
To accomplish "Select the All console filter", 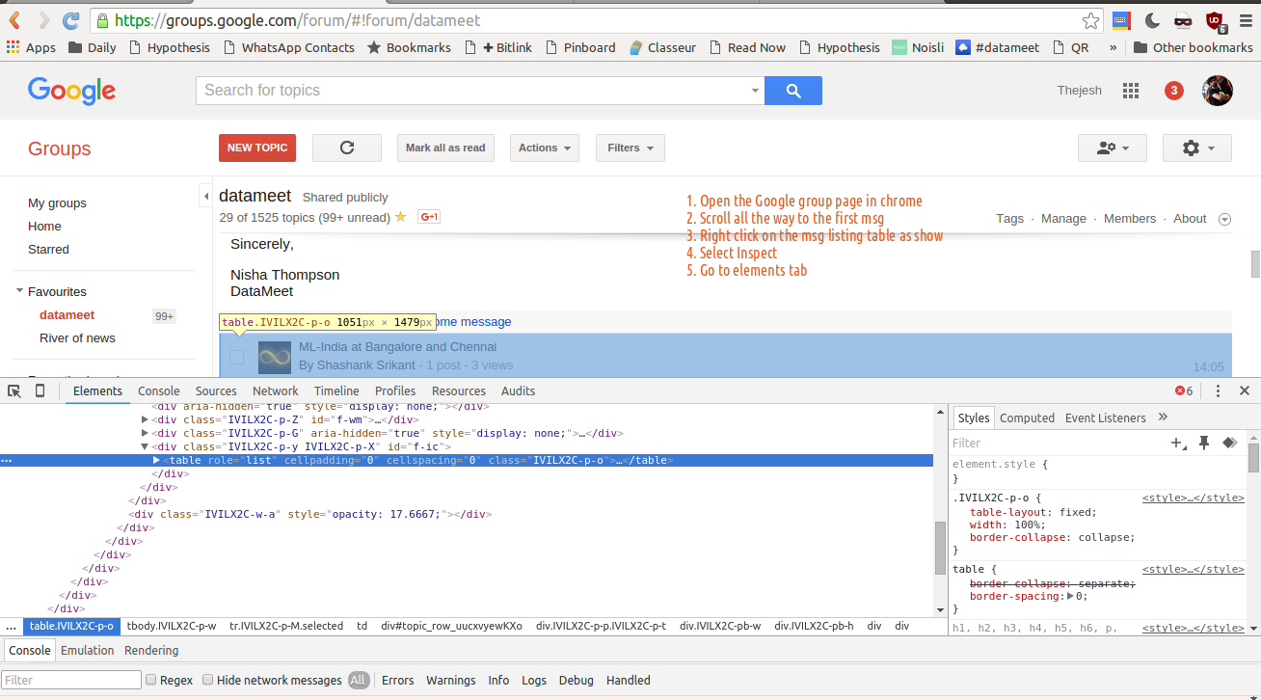I will (x=359, y=680).
